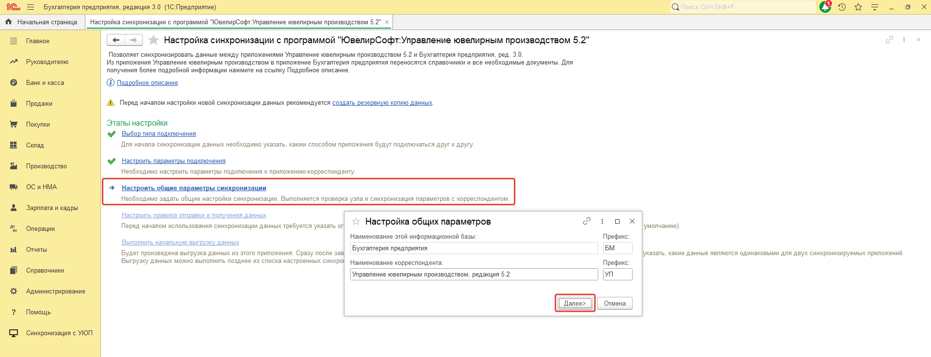
Task: Click the Далее> button
Action: 575,303
